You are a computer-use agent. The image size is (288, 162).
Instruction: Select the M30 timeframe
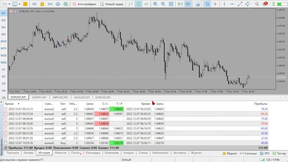[x=4, y=63]
